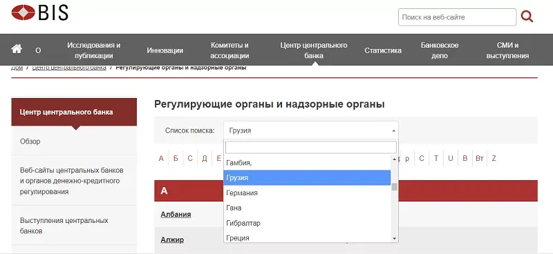Open the О navigation menu

click(x=38, y=50)
